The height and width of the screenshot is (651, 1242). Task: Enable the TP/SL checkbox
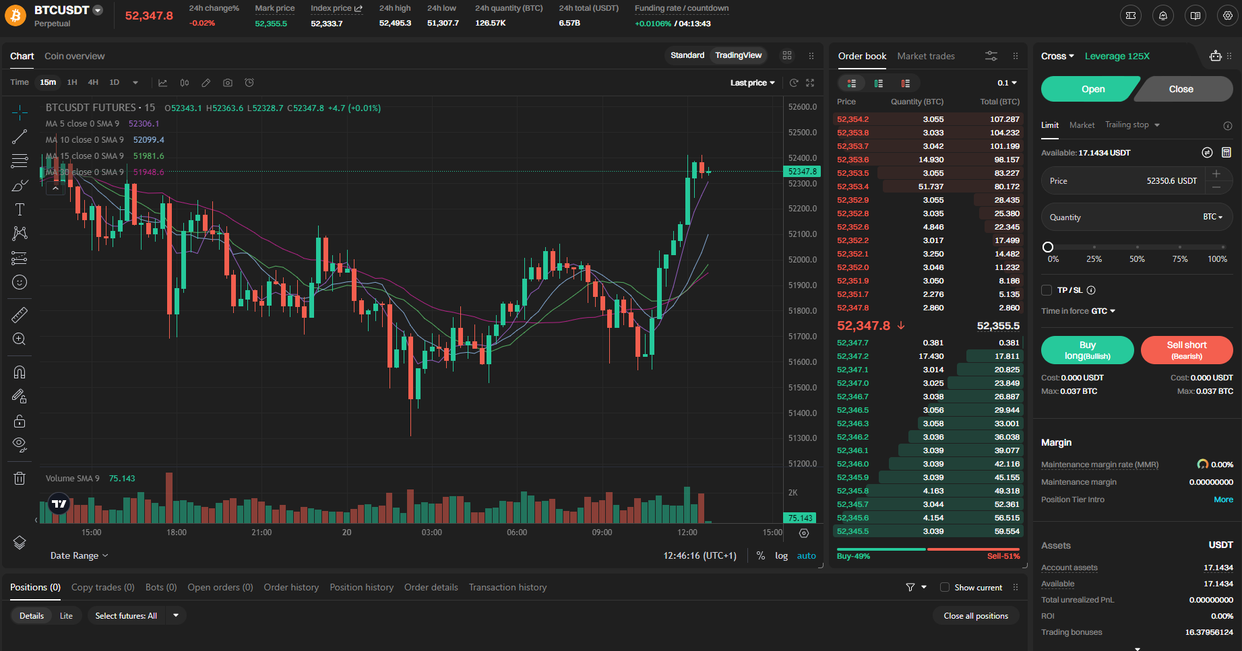(1047, 290)
